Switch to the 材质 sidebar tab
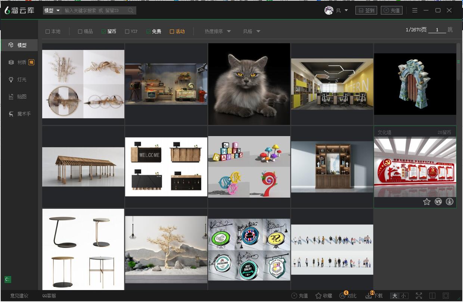Image resolution: width=463 pixels, height=302 pixels. (x=22, y=62)
